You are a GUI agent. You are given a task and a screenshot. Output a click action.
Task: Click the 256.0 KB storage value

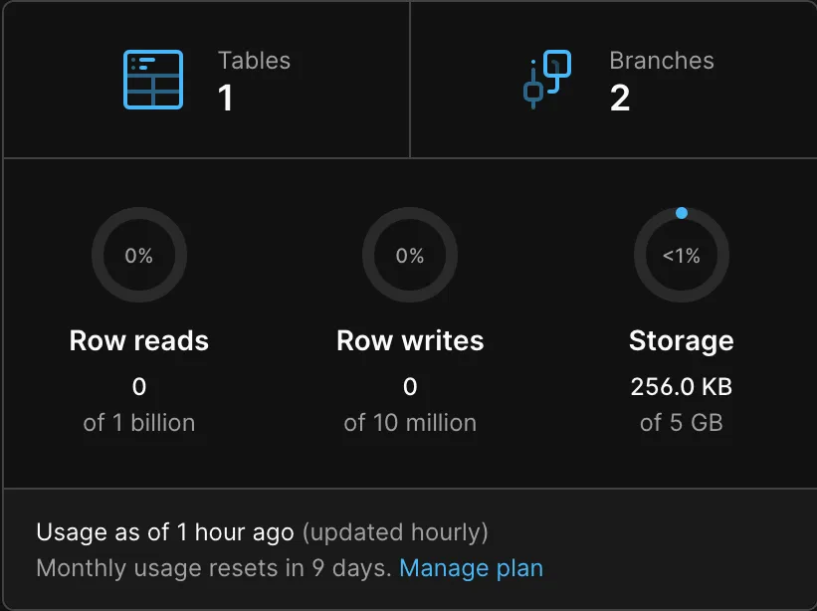[x=682, y=386]
